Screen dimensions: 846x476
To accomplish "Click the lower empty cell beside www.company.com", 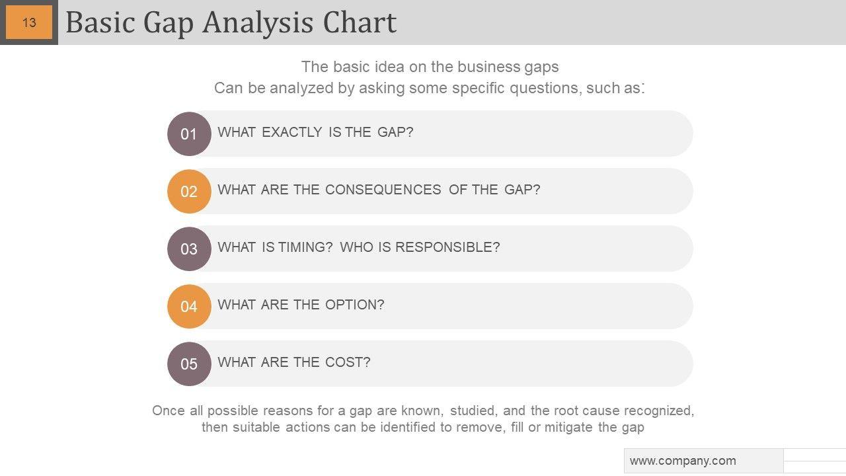I will click(814, 467).
